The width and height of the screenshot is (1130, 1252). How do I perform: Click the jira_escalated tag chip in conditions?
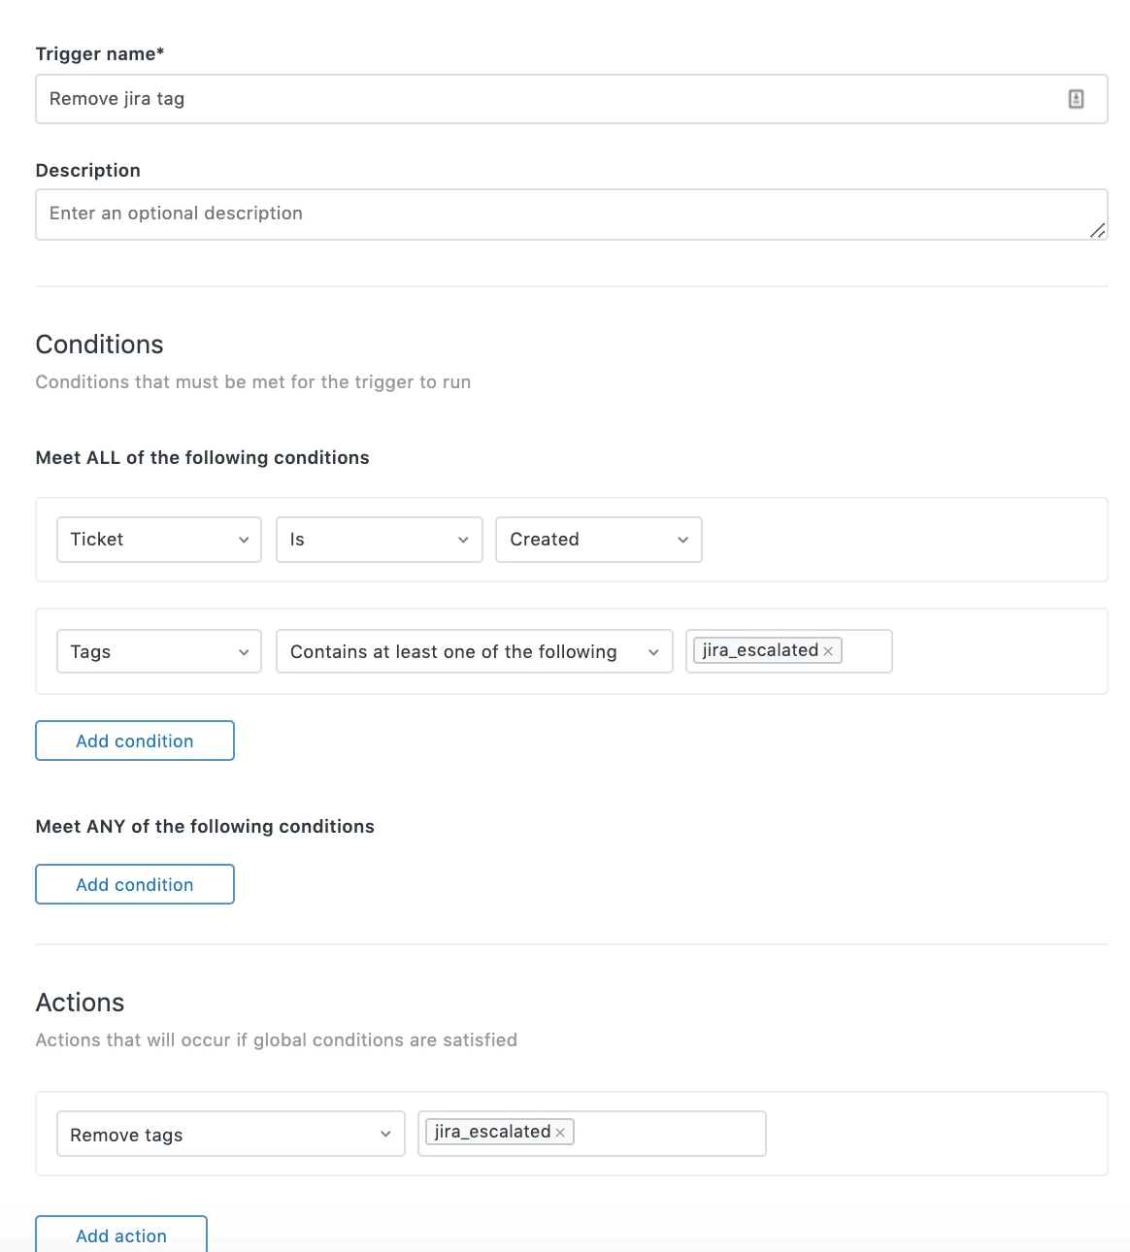point(760,650)
